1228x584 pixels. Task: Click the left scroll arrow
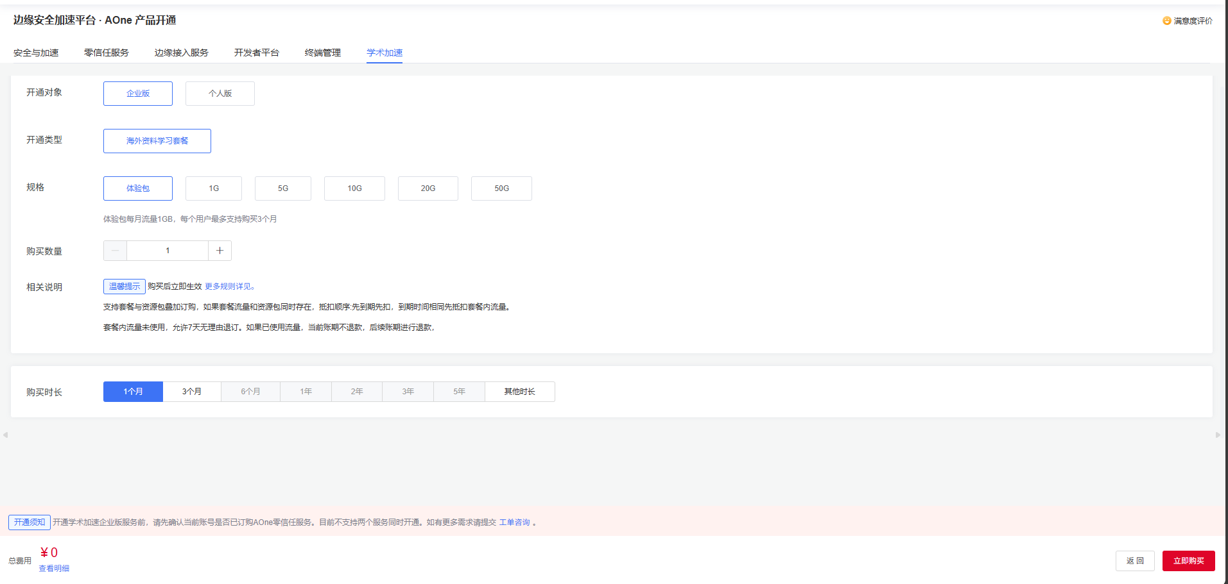(5, 435)
